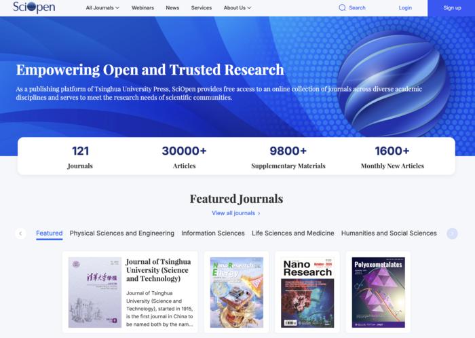Image resolution: width=475 pixels, height=338 pixels.
Task: Click the 1600+ Monthly New Articles statistic
Action: click(x=392, y=157)
